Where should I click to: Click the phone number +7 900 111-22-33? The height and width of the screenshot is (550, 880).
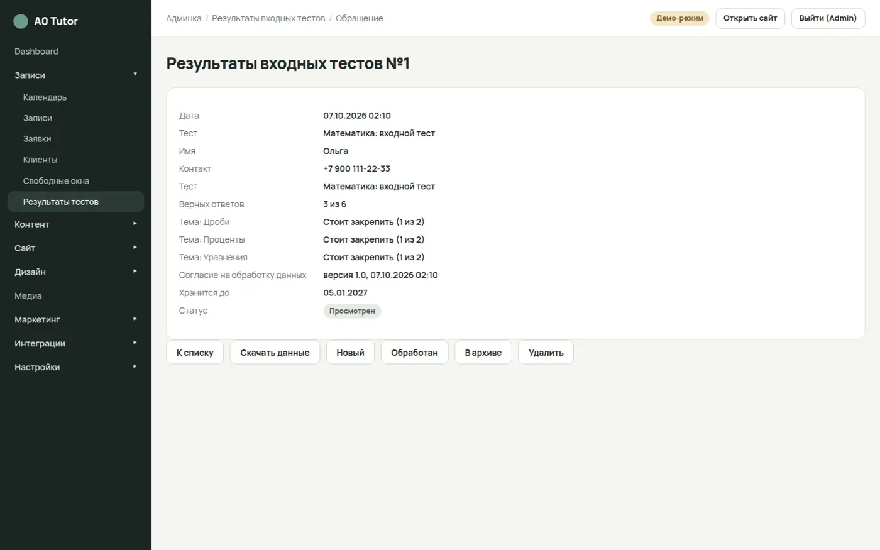(x=356, y=169)
